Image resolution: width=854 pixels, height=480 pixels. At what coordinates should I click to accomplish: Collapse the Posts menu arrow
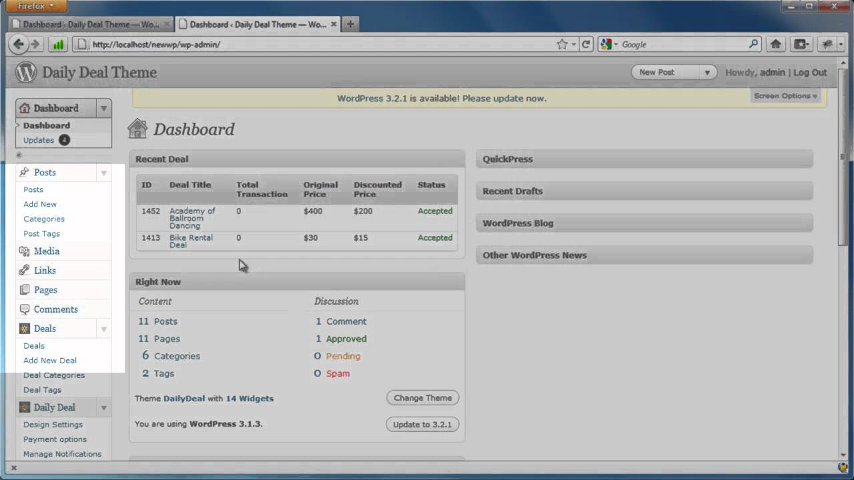(x=103, y=173)
